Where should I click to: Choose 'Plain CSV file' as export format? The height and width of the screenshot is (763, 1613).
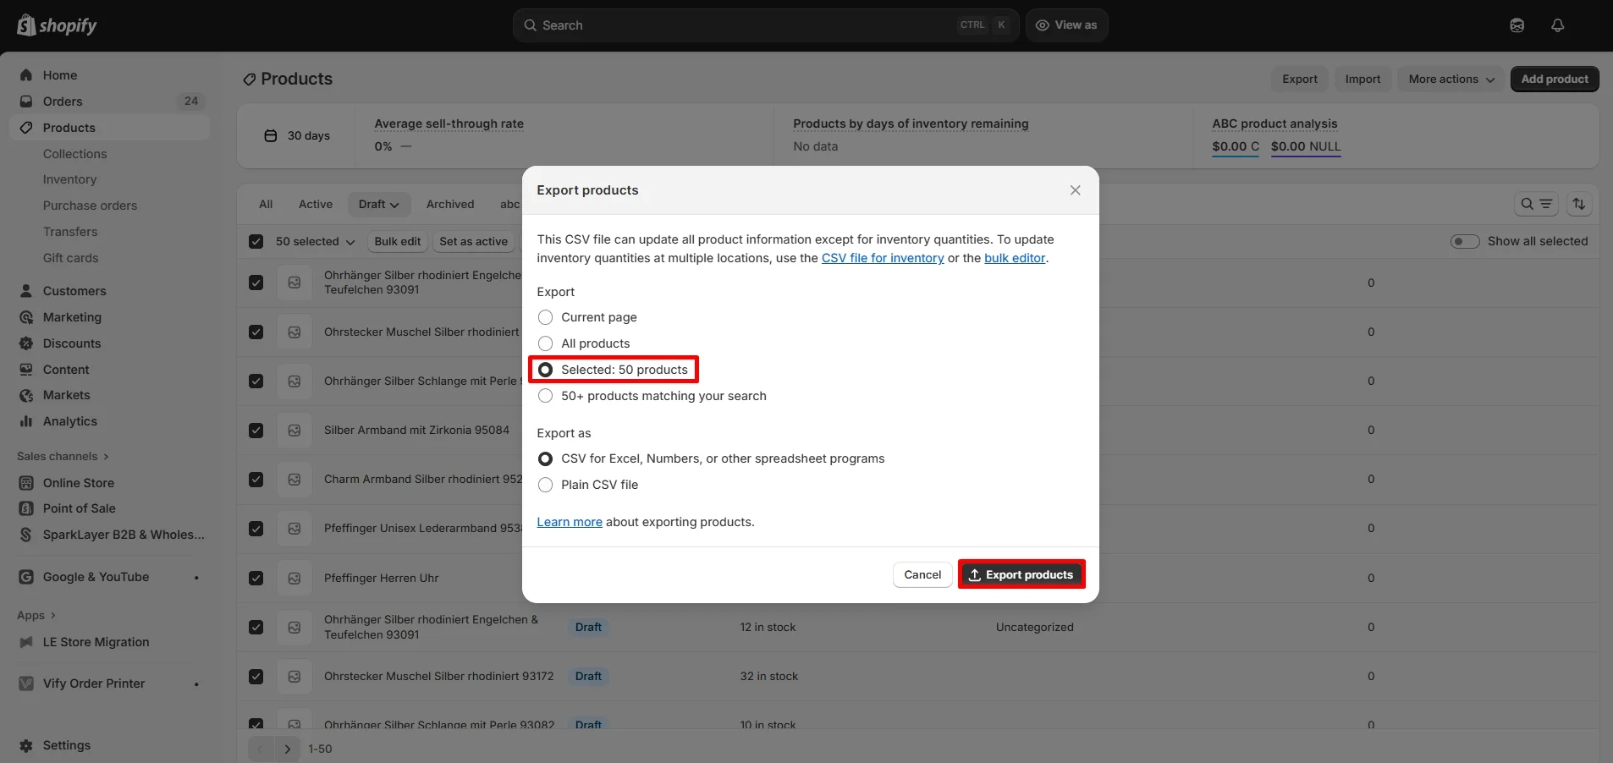[545, 485]
